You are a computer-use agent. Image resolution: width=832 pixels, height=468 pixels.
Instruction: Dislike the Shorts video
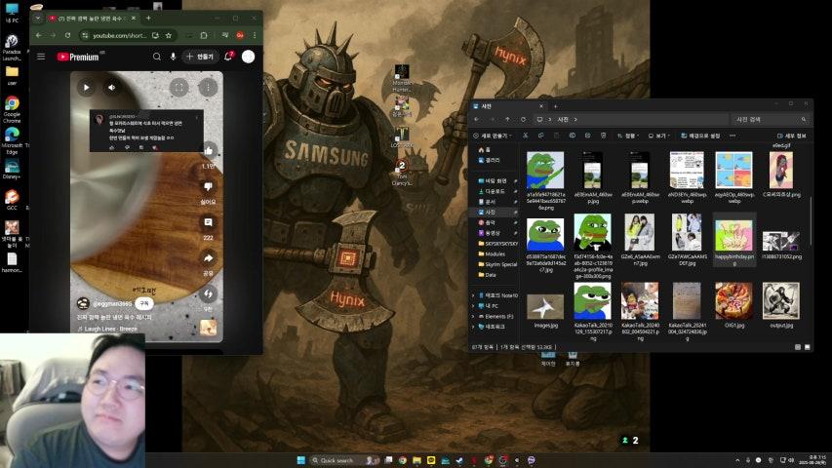(208, 186)
